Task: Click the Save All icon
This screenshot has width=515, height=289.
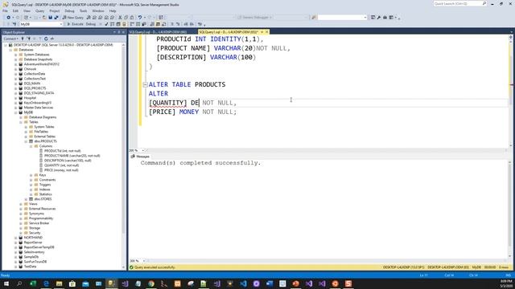Action: click(56, 18)
